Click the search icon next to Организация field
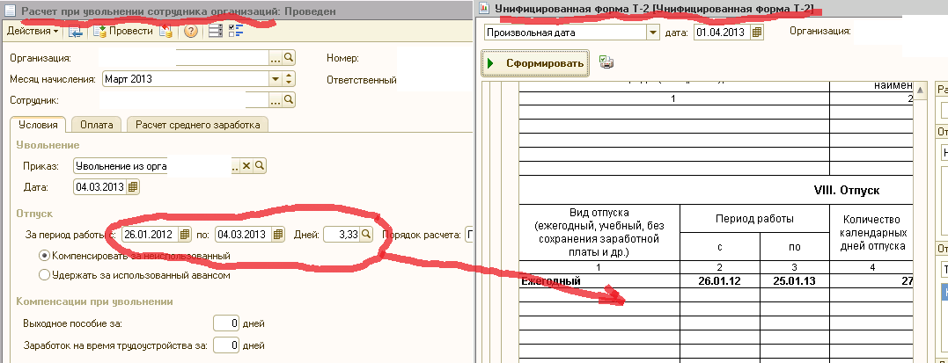Screen dimensions: 948x363 pos(288,57)
